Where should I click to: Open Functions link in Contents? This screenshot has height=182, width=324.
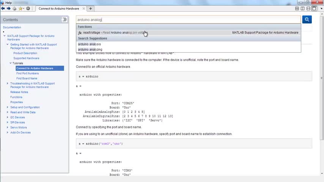pyautogui.click(x=16, y=97)
